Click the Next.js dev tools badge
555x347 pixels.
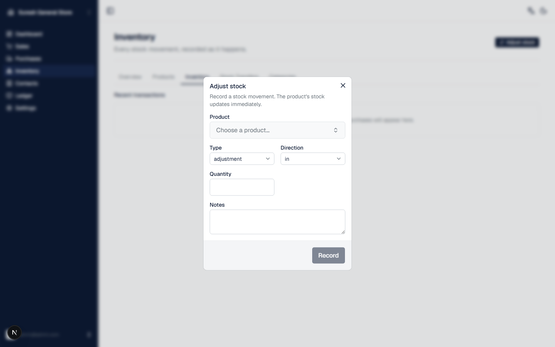click(x=14, y=332)
